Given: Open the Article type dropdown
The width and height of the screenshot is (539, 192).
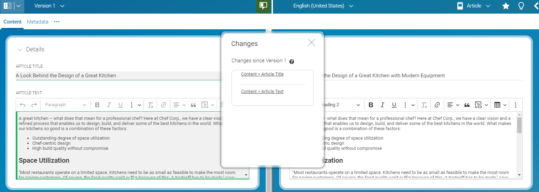Looking at the screenshot, I should click(x=474, y=6).
